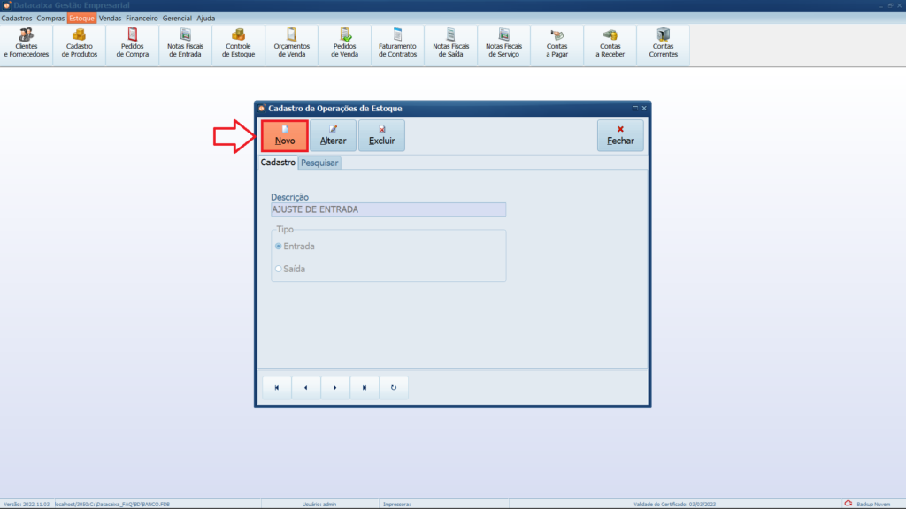
Task: Open Cadastro de Produtos toolbar icon
Action: tap(80, 43)
